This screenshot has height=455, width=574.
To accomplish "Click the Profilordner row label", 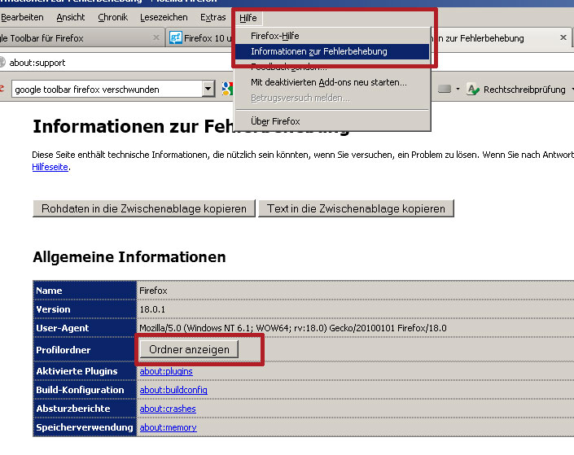I will pyautogui.click(x=63, y=350).
